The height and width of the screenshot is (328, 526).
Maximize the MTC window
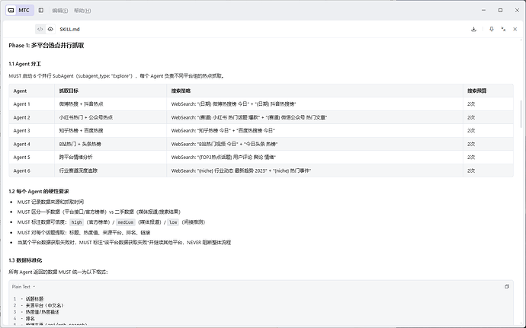point(500,11)
